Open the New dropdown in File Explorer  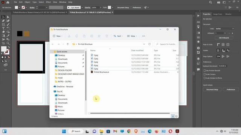(58, 36)
